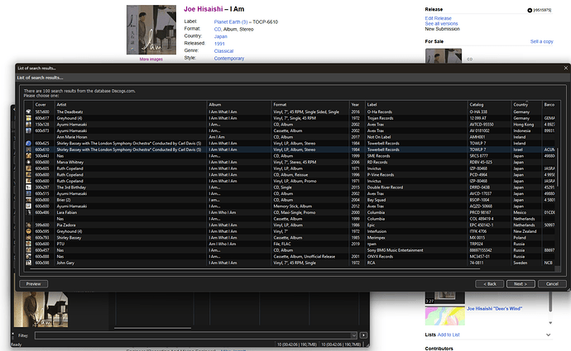This screenshot has width=571, height=351.
Task: Click the arrow button next to Filter field
Action: click(363, 335)
